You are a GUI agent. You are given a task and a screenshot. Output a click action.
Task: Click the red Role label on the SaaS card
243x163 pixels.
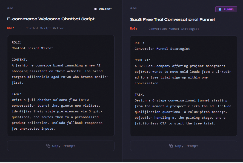tap(134, 29)
